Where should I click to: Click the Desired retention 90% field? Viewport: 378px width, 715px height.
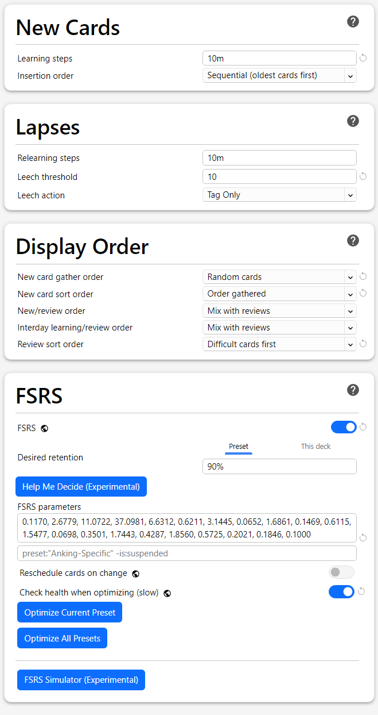(x=279, y=467)
